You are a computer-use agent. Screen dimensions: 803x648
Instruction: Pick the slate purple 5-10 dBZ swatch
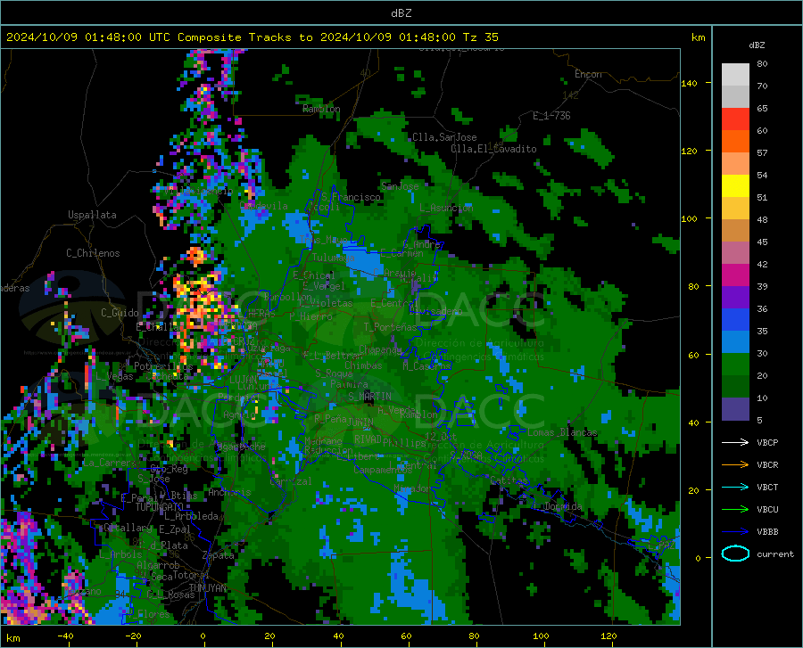735,409
